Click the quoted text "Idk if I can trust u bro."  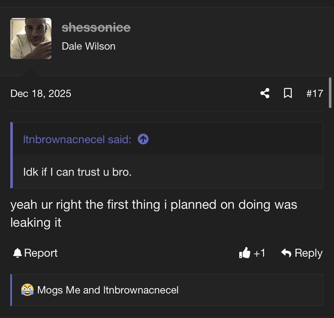pos(77,172)
